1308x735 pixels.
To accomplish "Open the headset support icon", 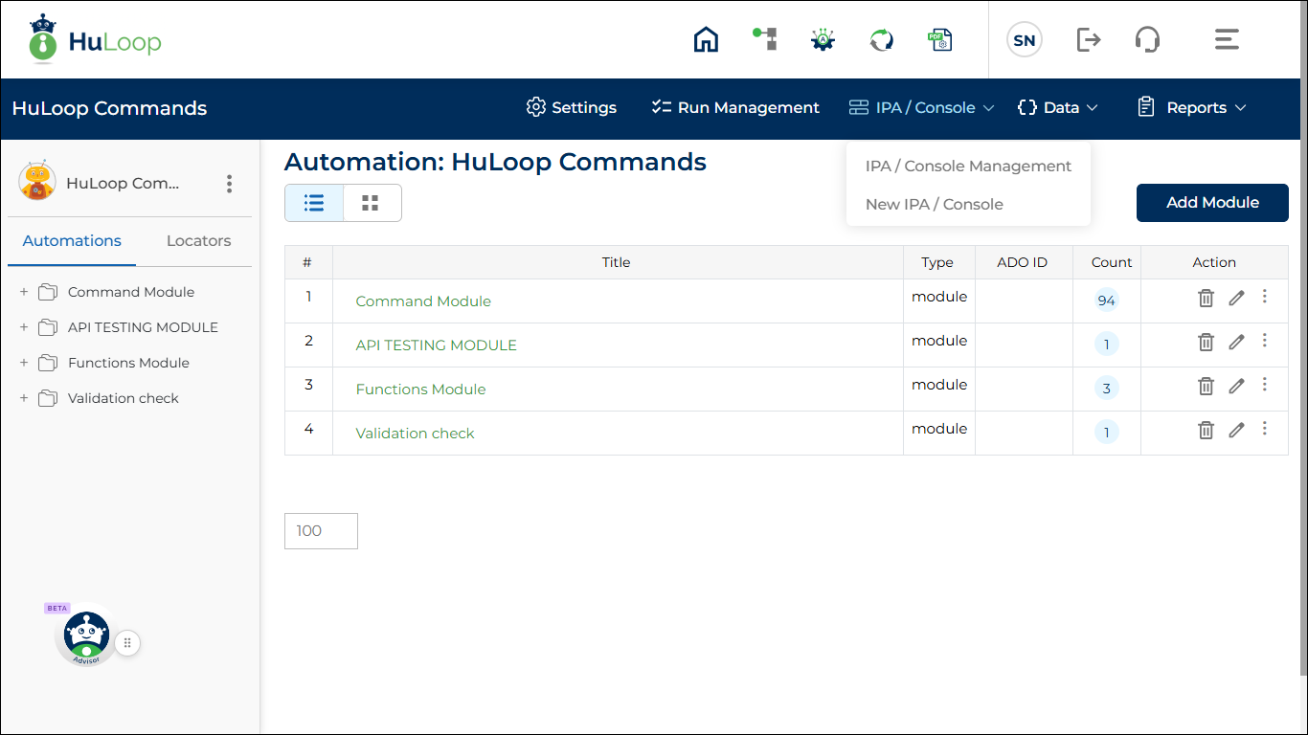I will [1147, 39].
